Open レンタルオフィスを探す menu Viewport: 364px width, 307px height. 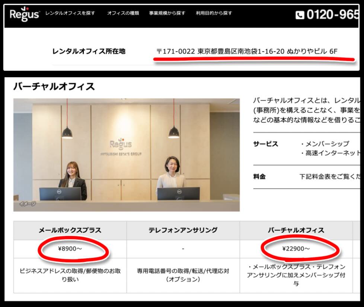click(x=70, y=13)
